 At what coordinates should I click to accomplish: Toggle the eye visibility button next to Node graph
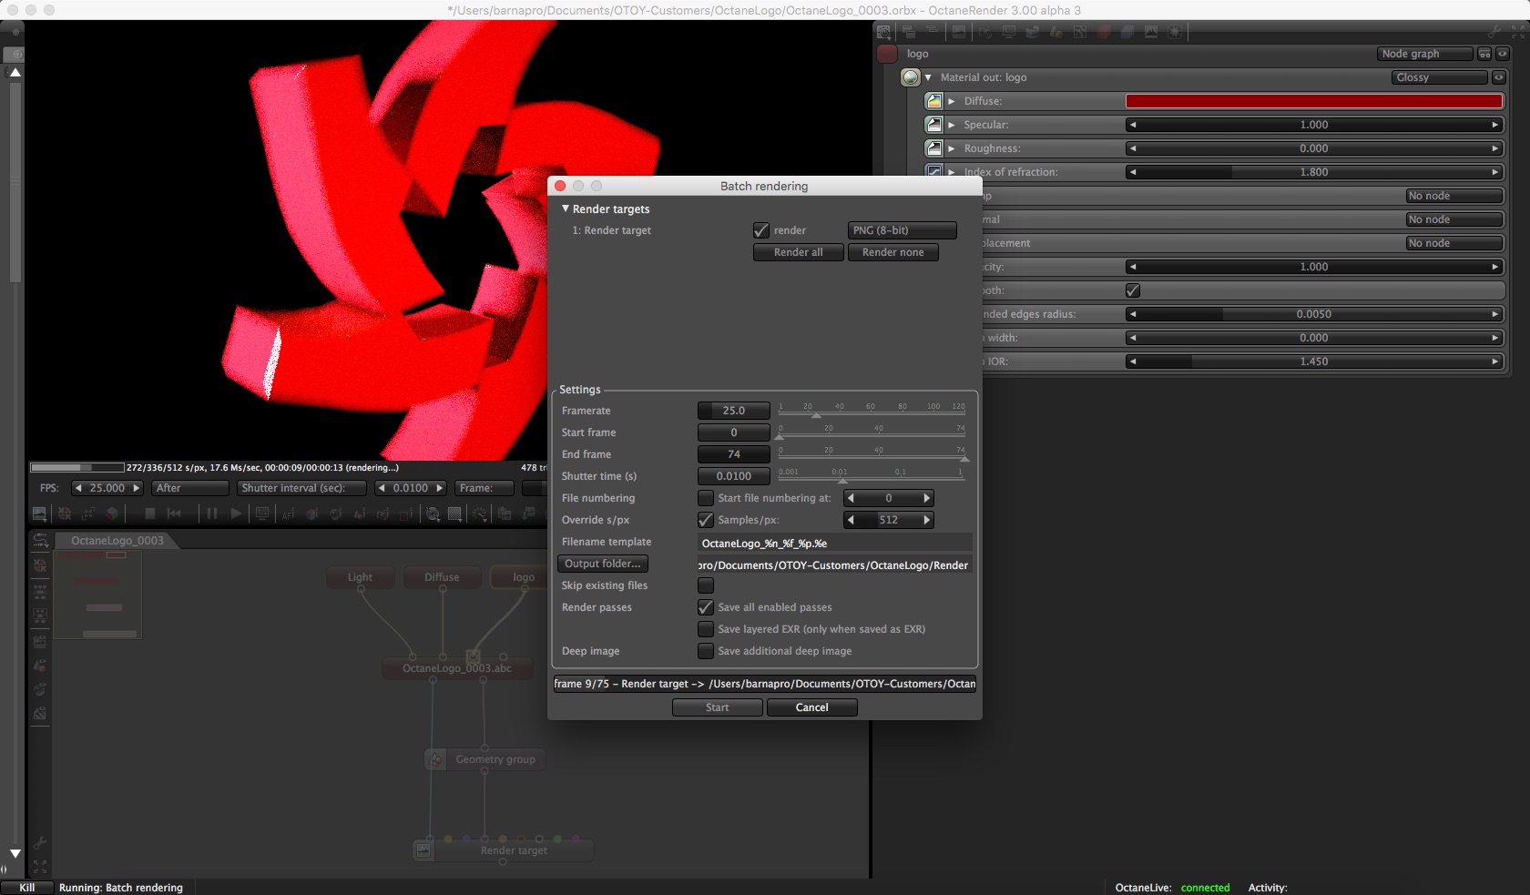tap(1503, 54)
